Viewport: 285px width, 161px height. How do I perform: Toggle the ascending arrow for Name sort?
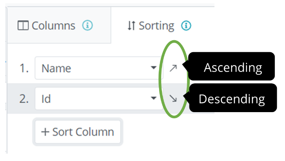tap(173, 68)
